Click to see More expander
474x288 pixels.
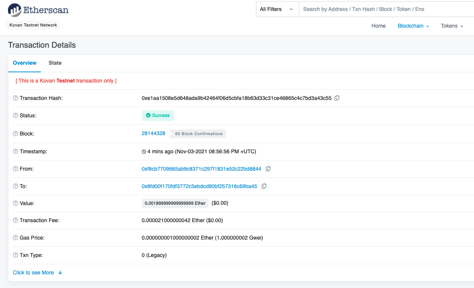click(x=38, y=272)
